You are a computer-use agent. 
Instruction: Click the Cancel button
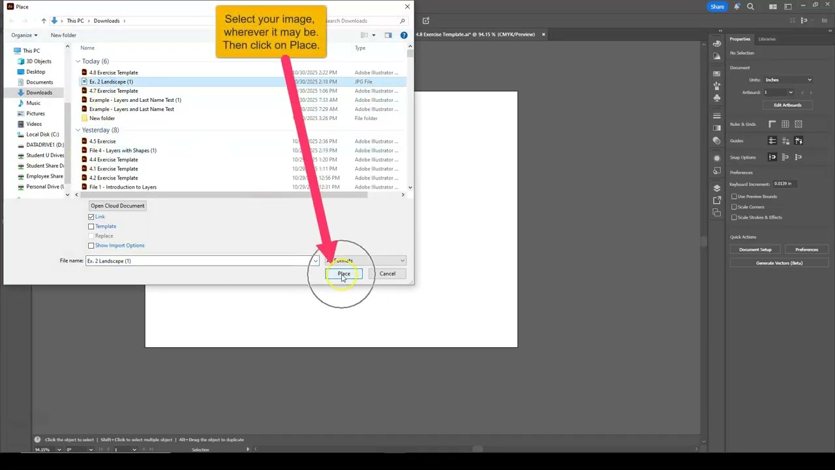click(387, 274)
